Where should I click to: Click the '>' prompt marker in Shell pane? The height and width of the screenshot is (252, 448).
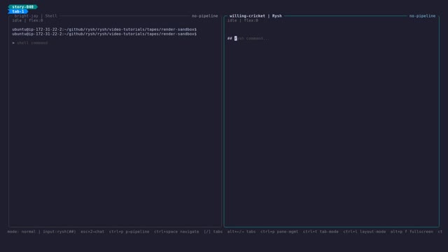(13, 43)
